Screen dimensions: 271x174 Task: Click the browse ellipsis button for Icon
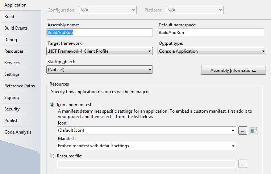point(243,131)
